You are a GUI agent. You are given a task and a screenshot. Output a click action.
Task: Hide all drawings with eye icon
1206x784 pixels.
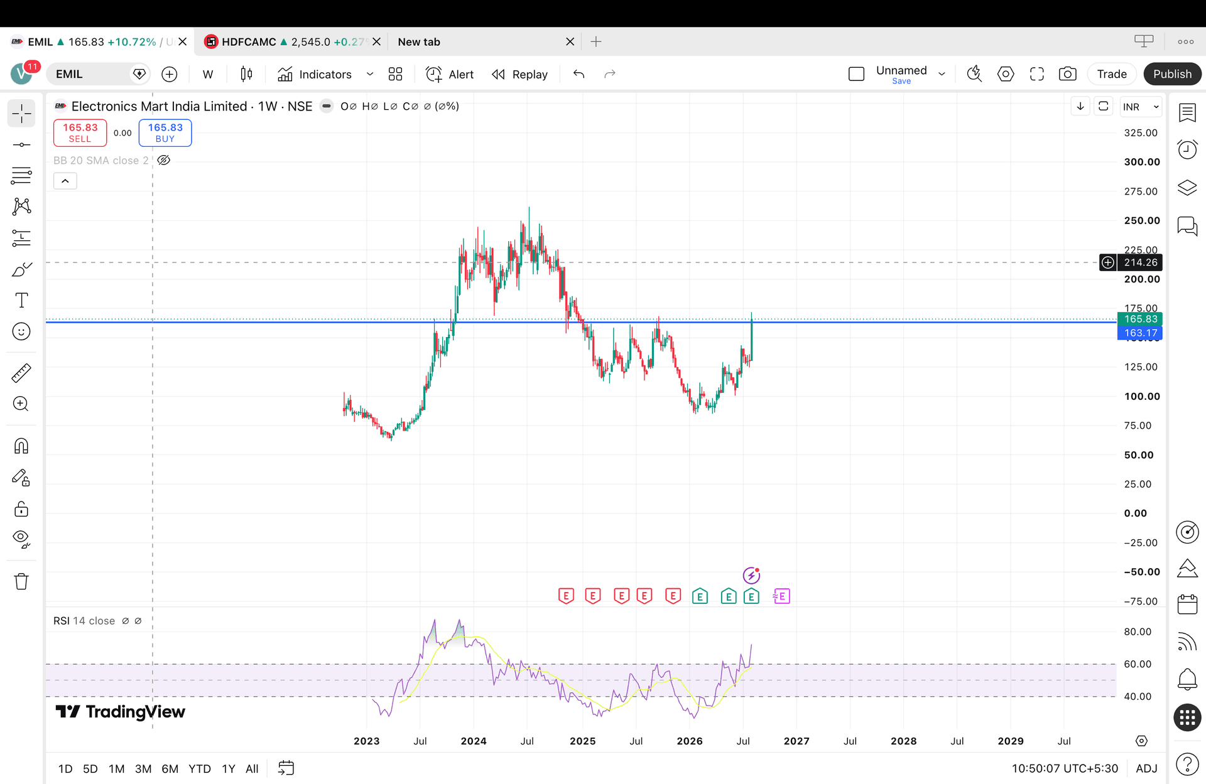click(x=21, y=539)
